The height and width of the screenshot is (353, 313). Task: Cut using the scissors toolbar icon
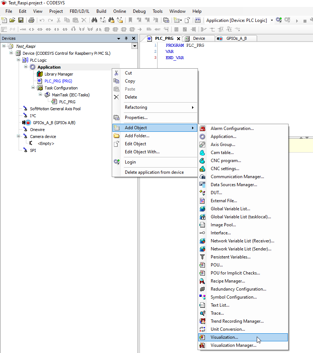point(59,20)
